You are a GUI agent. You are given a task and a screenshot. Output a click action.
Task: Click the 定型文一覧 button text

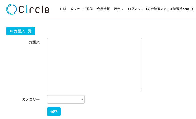coord(23,31)
